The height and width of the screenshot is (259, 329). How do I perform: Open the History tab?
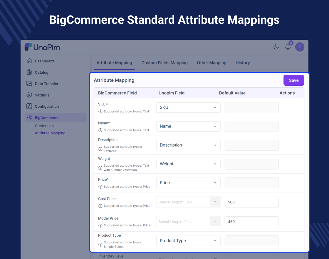(243, 63)
